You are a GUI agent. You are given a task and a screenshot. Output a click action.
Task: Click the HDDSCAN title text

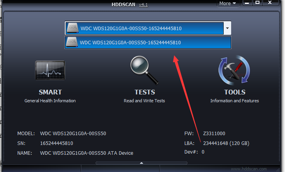coord(123,5)
